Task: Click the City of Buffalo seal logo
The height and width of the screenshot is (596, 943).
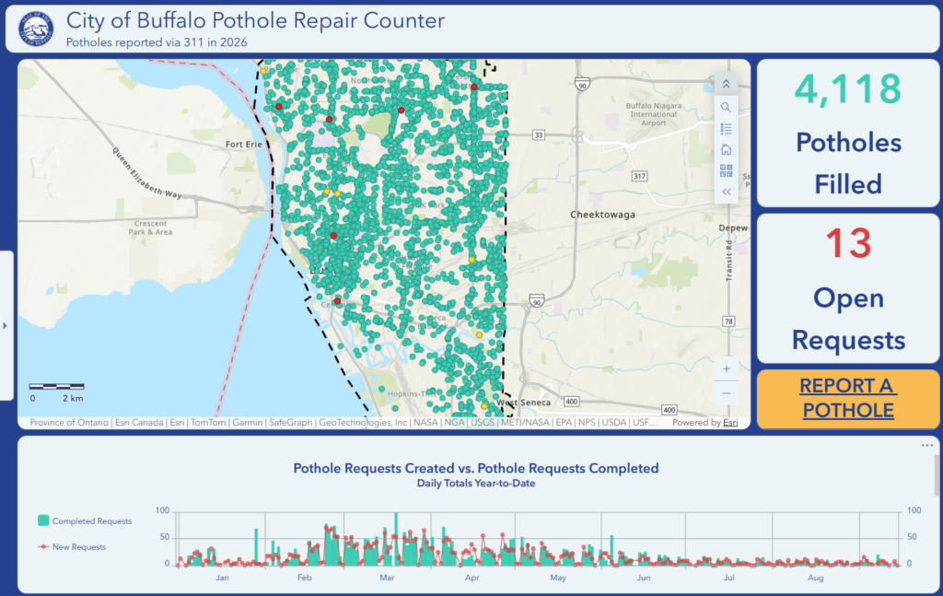Action: pos(36,29)
